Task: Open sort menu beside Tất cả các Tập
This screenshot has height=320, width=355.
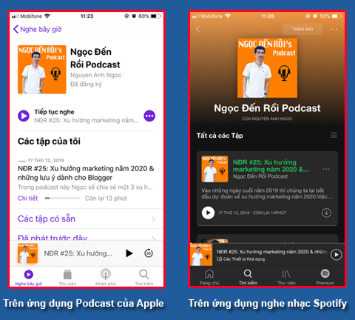Action: coord(334,136)
